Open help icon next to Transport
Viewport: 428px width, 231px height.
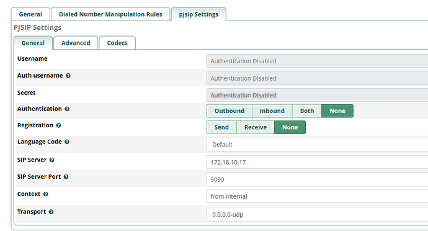click(x=51, y=212)
